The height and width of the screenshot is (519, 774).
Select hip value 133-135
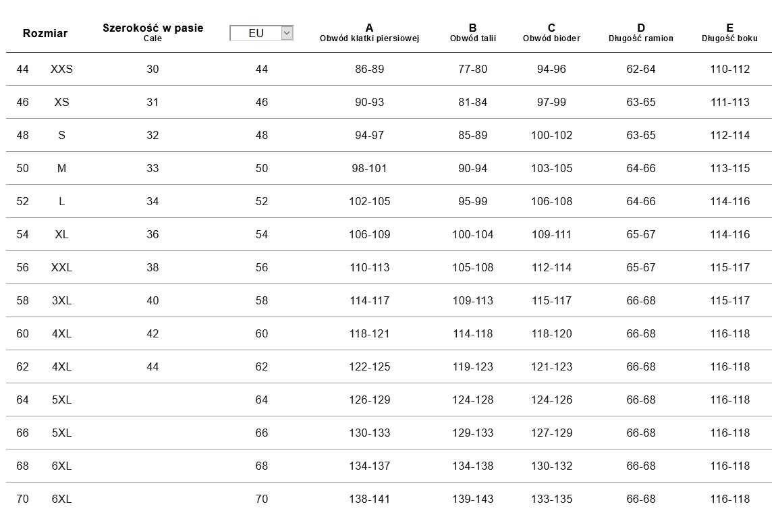pos(551,499)
